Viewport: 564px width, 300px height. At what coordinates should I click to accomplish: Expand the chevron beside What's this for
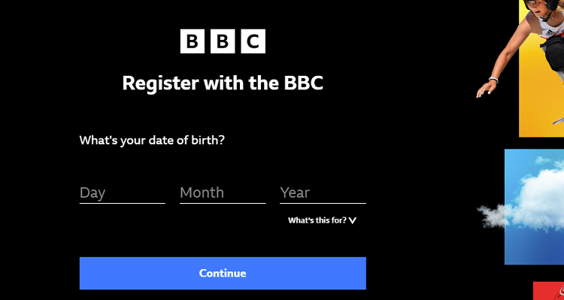353,220
